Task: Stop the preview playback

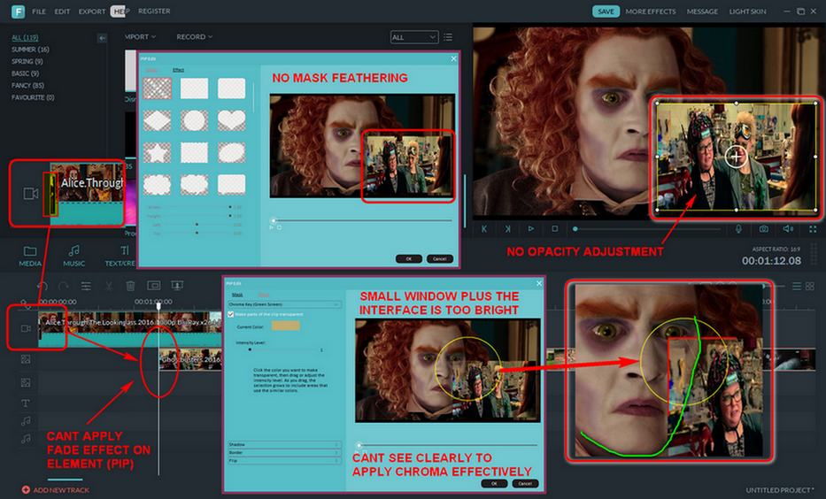Action: (x=555, y=229)
